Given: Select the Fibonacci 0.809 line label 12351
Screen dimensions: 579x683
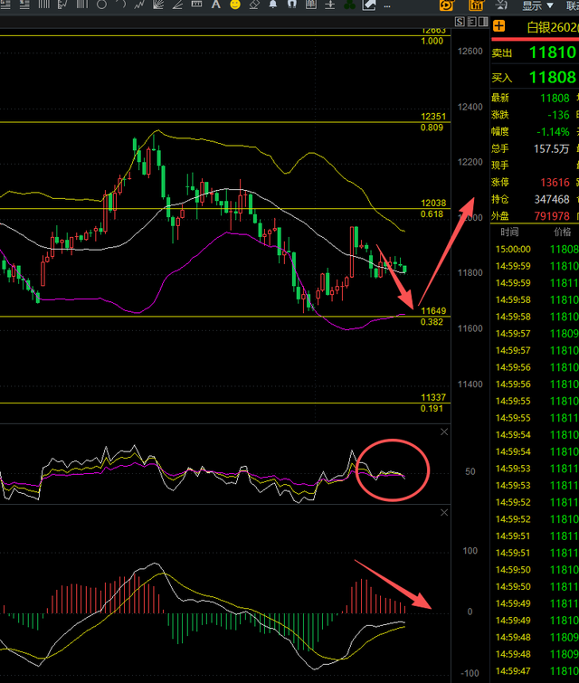Looking at the screenshot, I should [x=433, y=117].
